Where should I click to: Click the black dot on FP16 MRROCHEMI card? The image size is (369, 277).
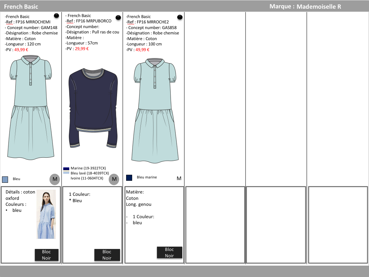pos(57,16)
